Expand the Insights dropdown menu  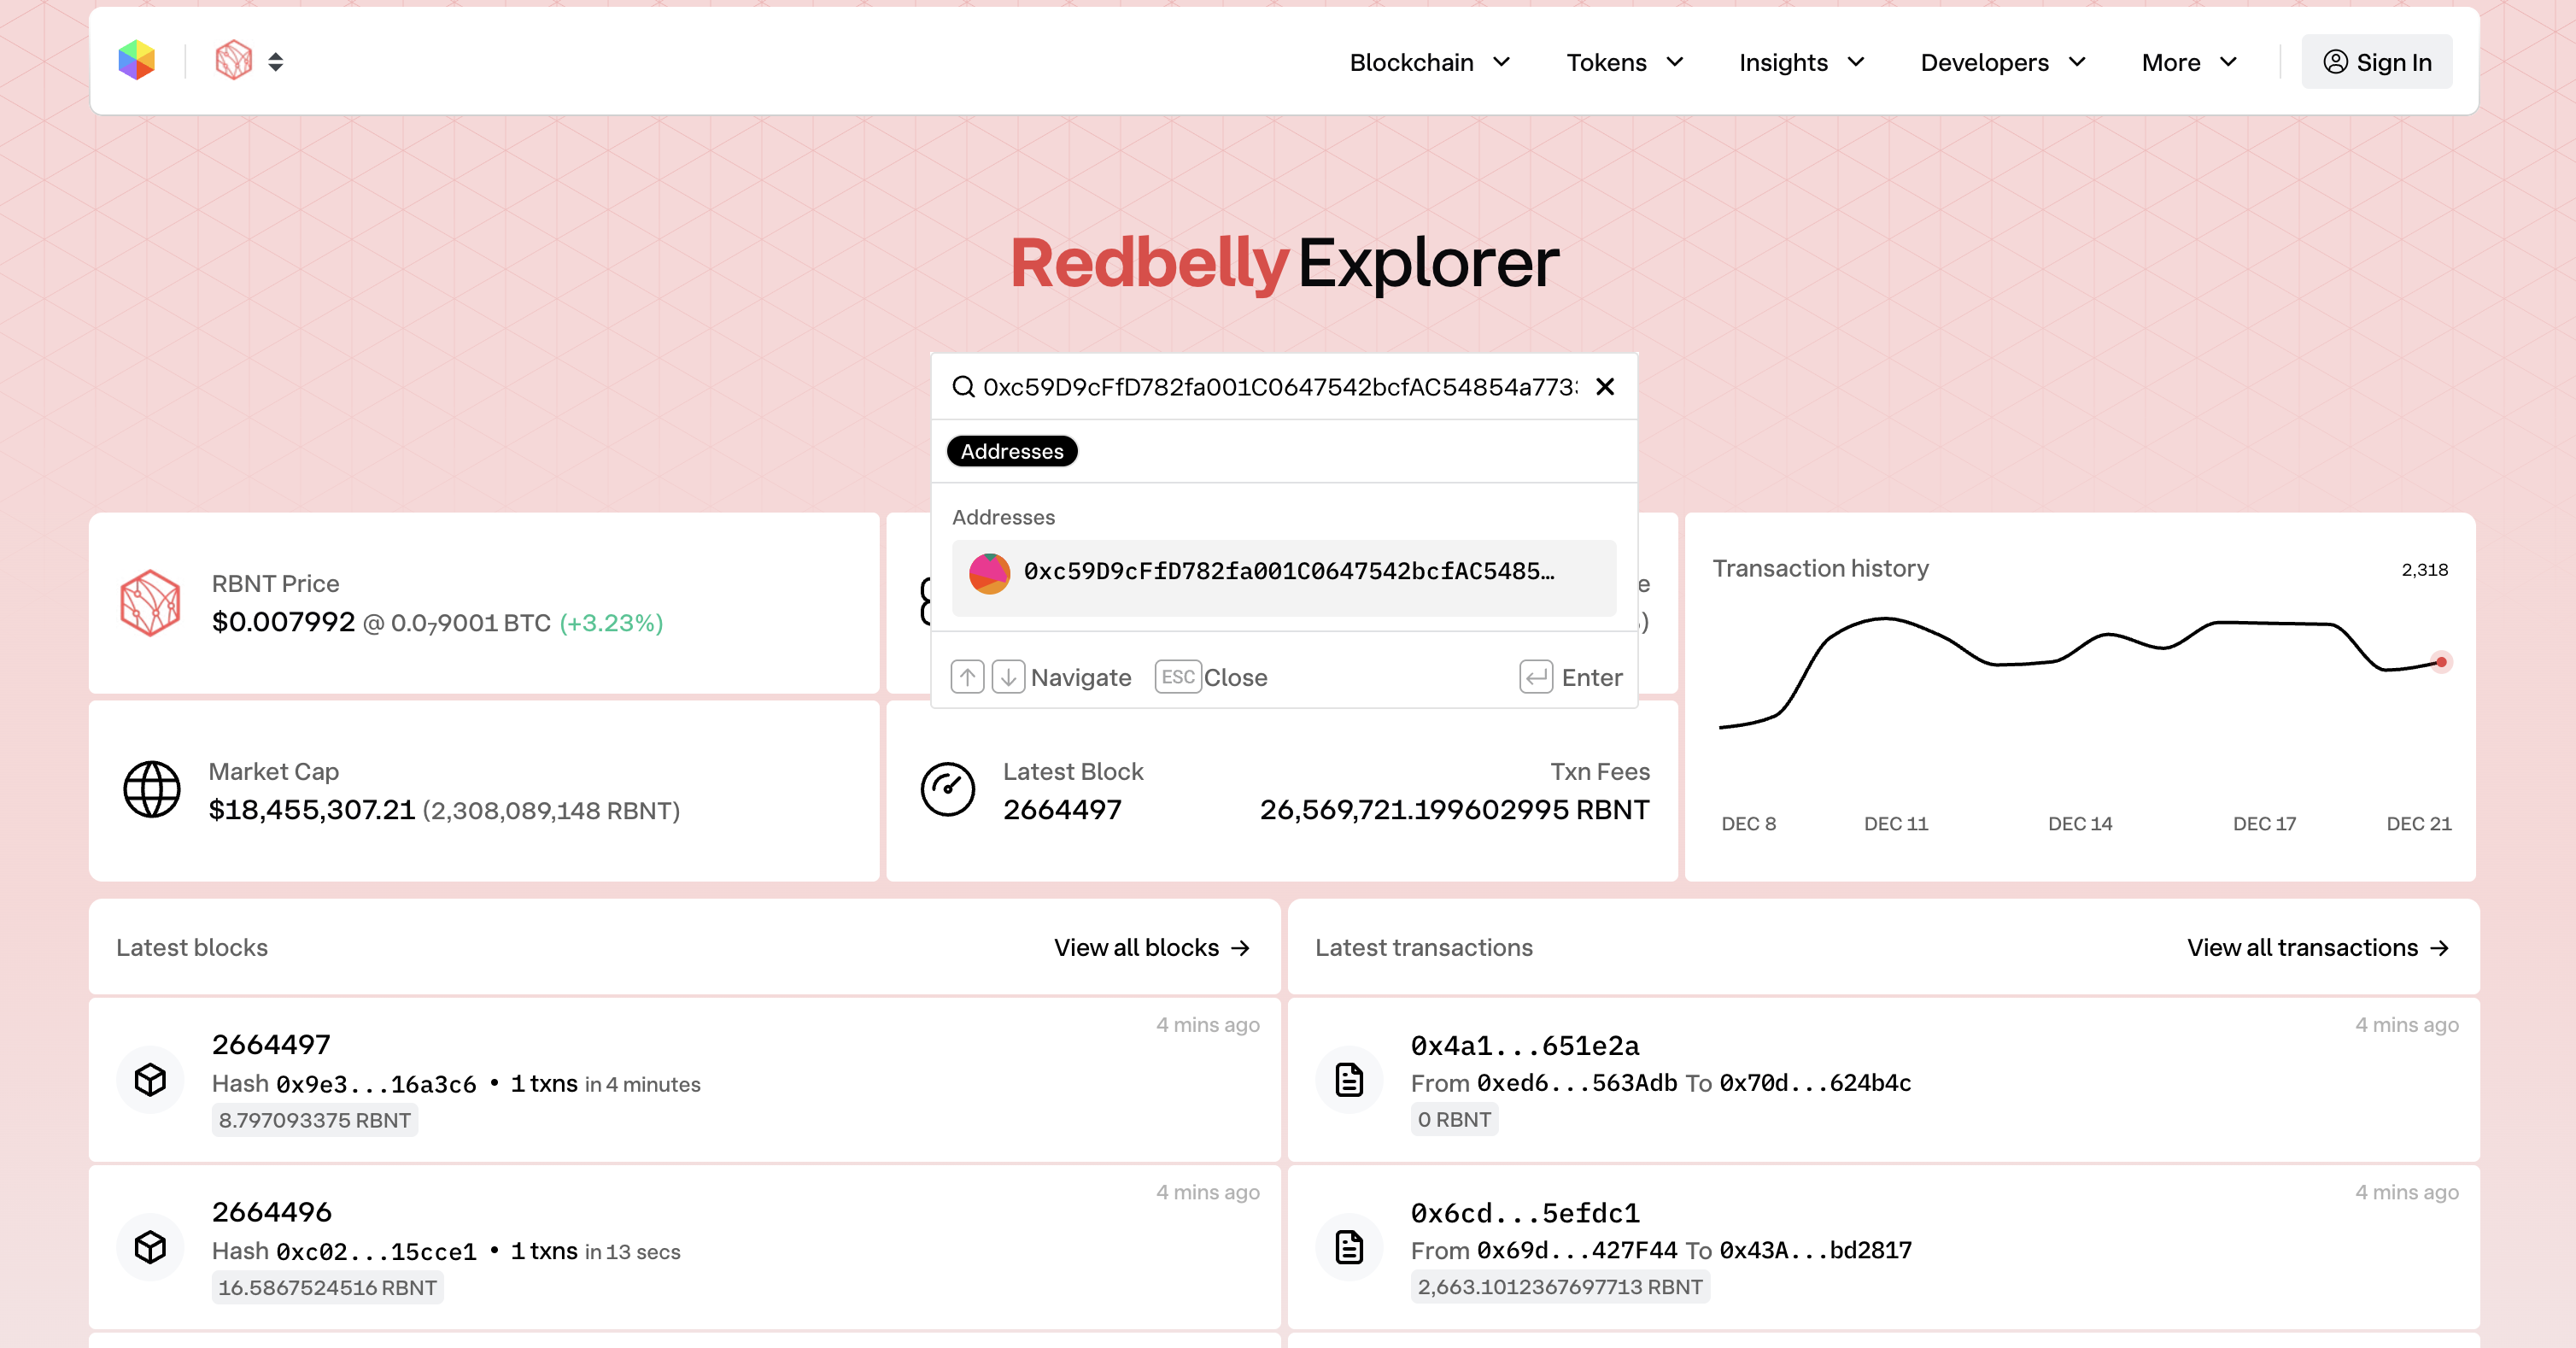point(1798,62)
